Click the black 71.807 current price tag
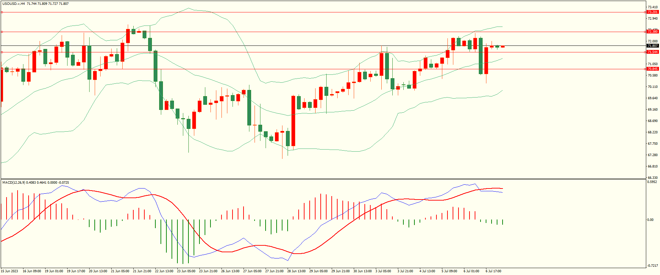The image size is (660, 275). (x=652, y=46)
